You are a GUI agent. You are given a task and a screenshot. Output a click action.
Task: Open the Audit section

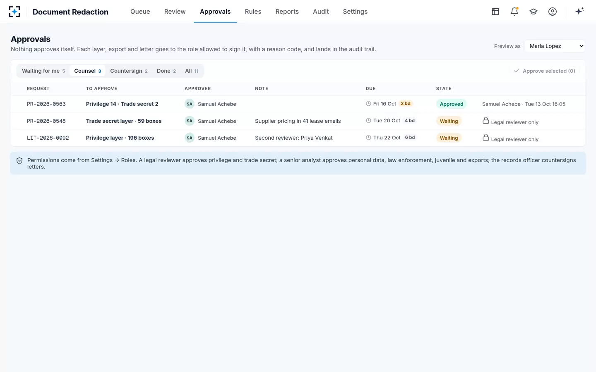[321, 12]
